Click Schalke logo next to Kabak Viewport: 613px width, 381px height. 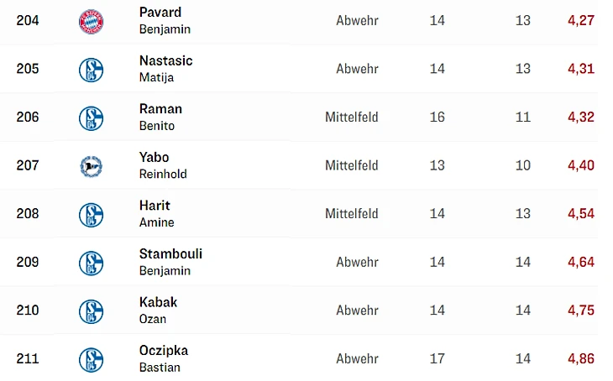coord(91,311)
